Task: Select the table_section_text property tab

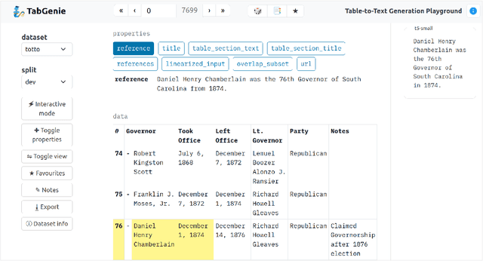Action: pyautogui.click(x=226, y=48)
